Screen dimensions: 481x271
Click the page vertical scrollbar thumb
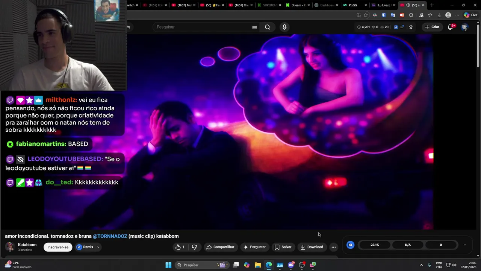pos(478,45)
